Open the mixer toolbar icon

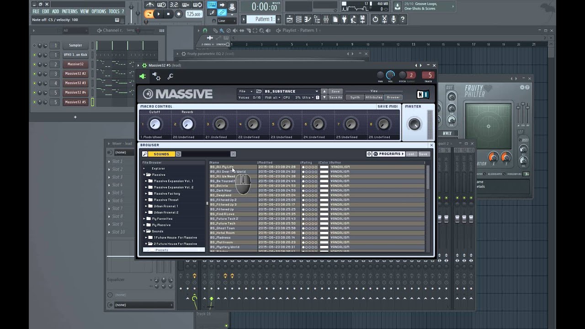pos(326,19)
